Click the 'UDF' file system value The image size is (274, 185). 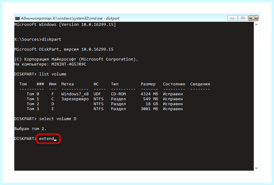pyautogui.click(x=97, y=94)
